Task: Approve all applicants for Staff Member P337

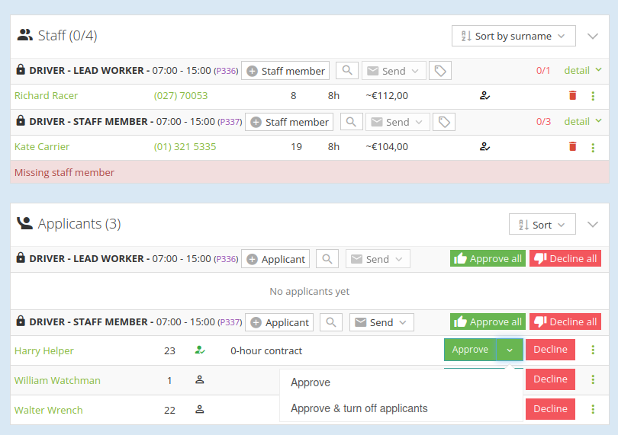Action: coord(488,321)
